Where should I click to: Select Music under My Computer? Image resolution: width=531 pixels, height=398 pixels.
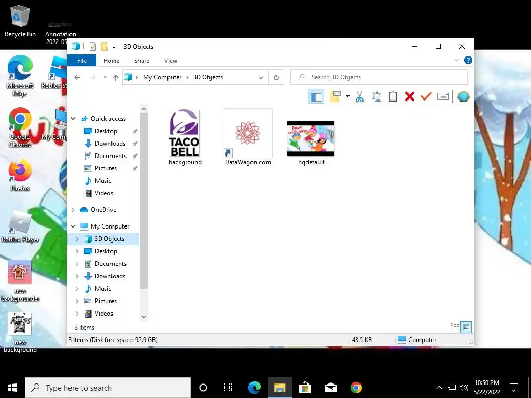103,289
